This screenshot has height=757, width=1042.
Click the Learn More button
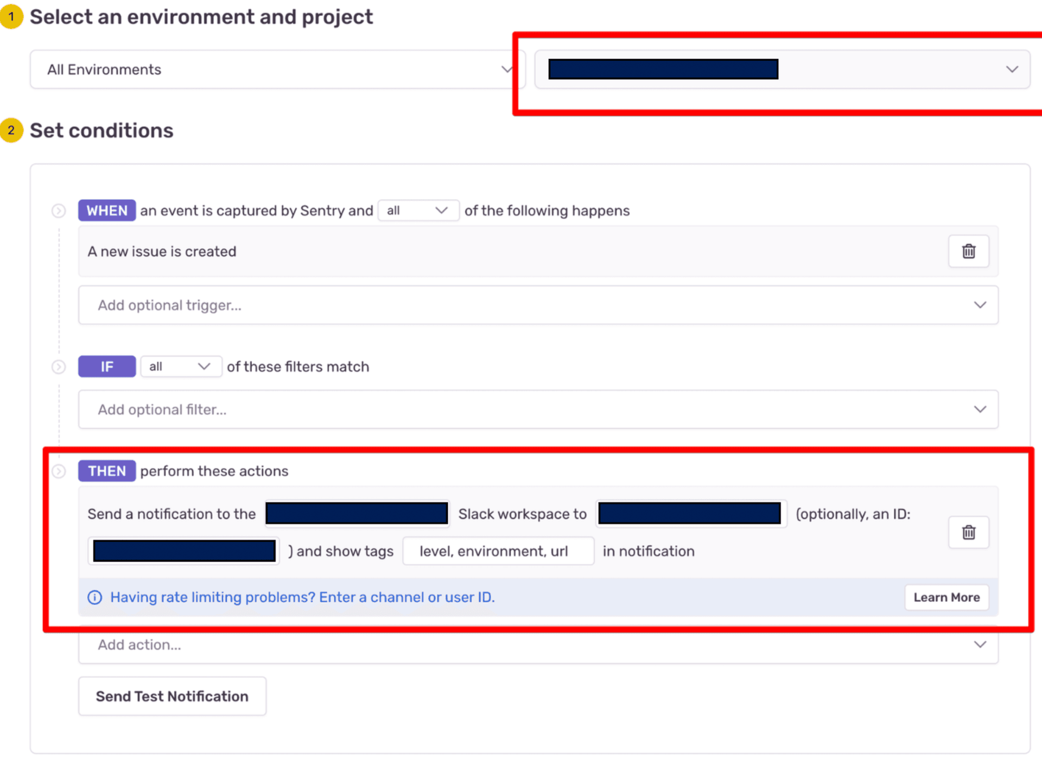(x=946, y=597)
